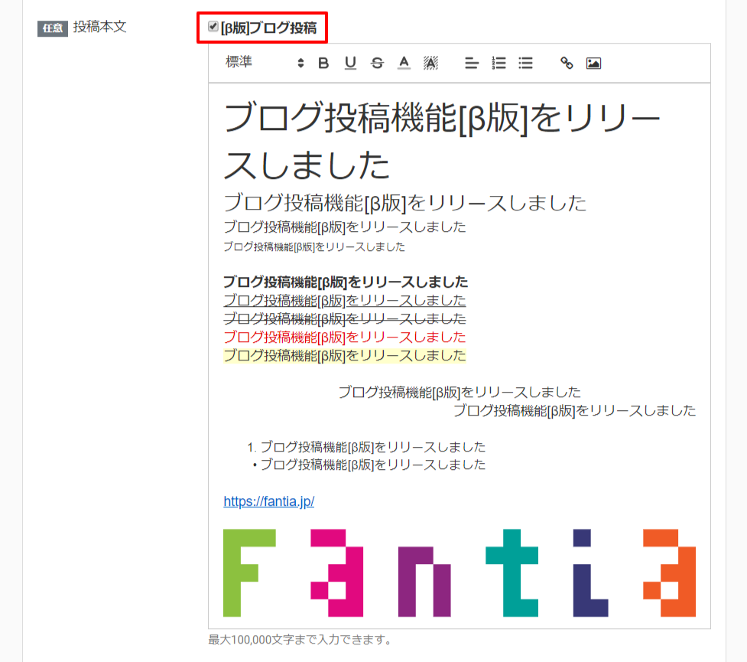The height and width of the screenshot is (662, 747).
Task: Open the https://fantia.jp/ link
Action: pyautogui.click(x=268, y=501)
